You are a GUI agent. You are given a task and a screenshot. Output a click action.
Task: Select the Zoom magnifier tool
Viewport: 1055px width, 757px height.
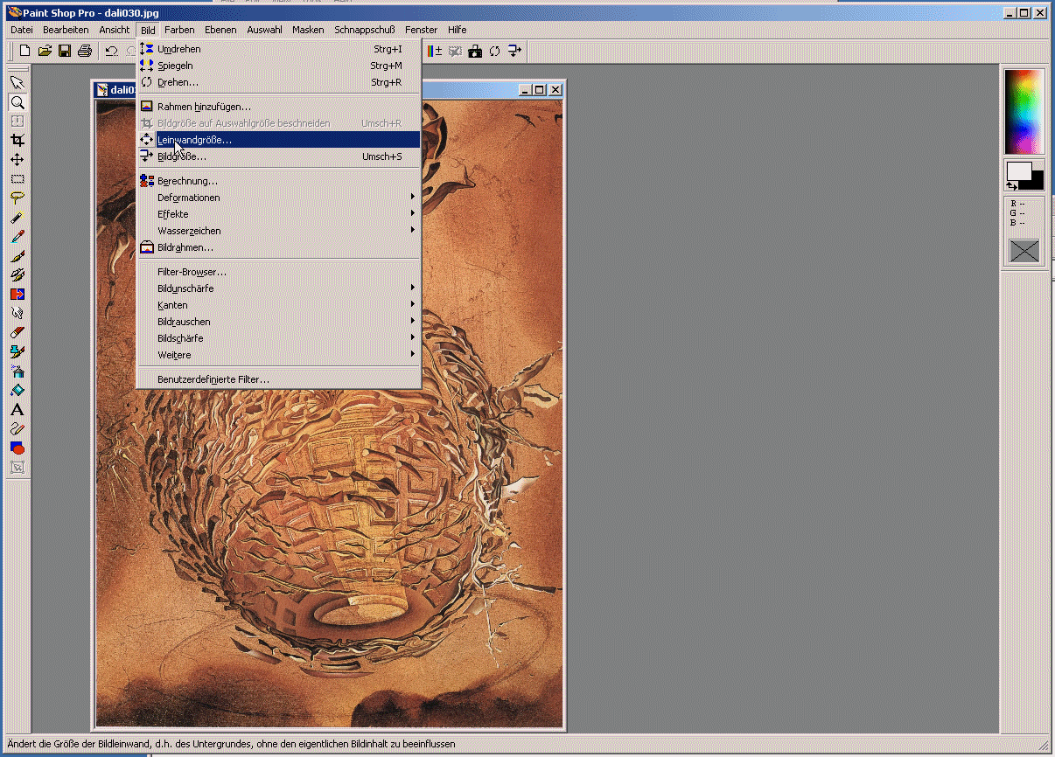[17, 102]
